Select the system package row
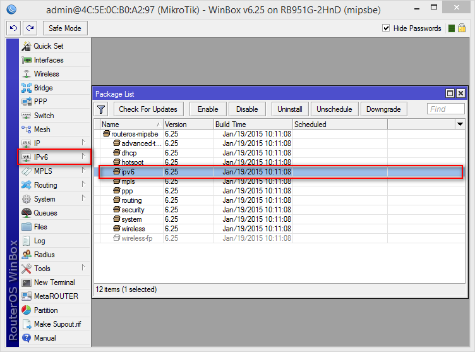Screen dimensions: 475x352 point(279,219)
